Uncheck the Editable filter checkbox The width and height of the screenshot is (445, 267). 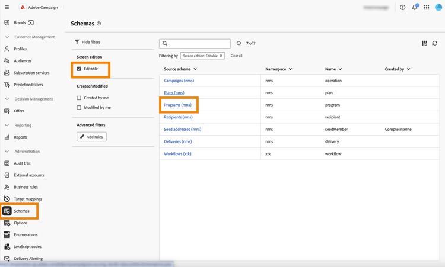coord(79,69)
